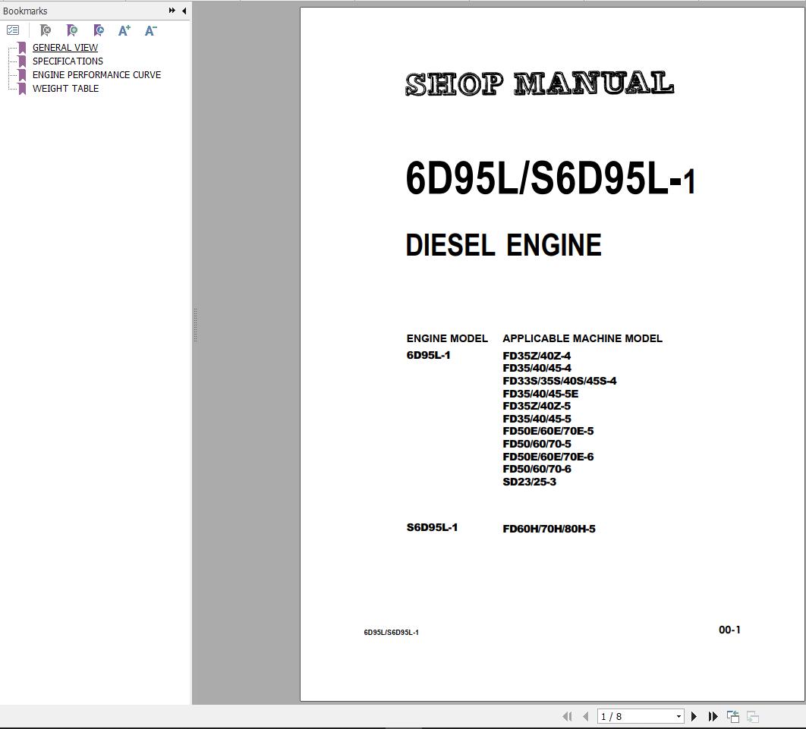Click the delete bookmark icon
The width and height of the screenshot is (806, 729).
point(46,30)
